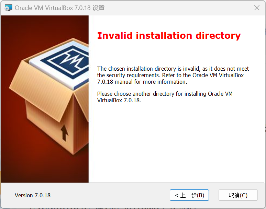Image resolution: width=266 pixels, height=209 pixels.
Task: Click the 'Please choose another directory' paragraph
Action: [165, 97]
